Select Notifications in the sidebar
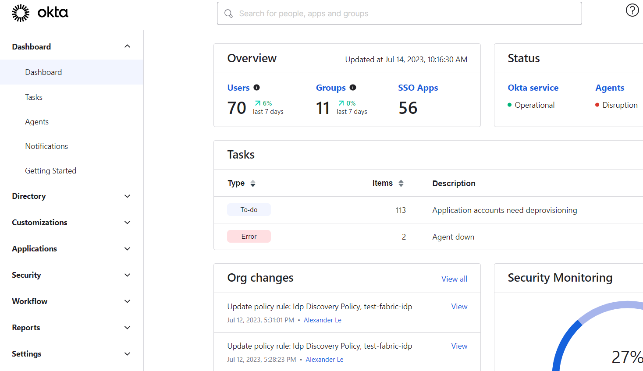Image resolution: width=643 pixels, height=371 pixels. 46,146
